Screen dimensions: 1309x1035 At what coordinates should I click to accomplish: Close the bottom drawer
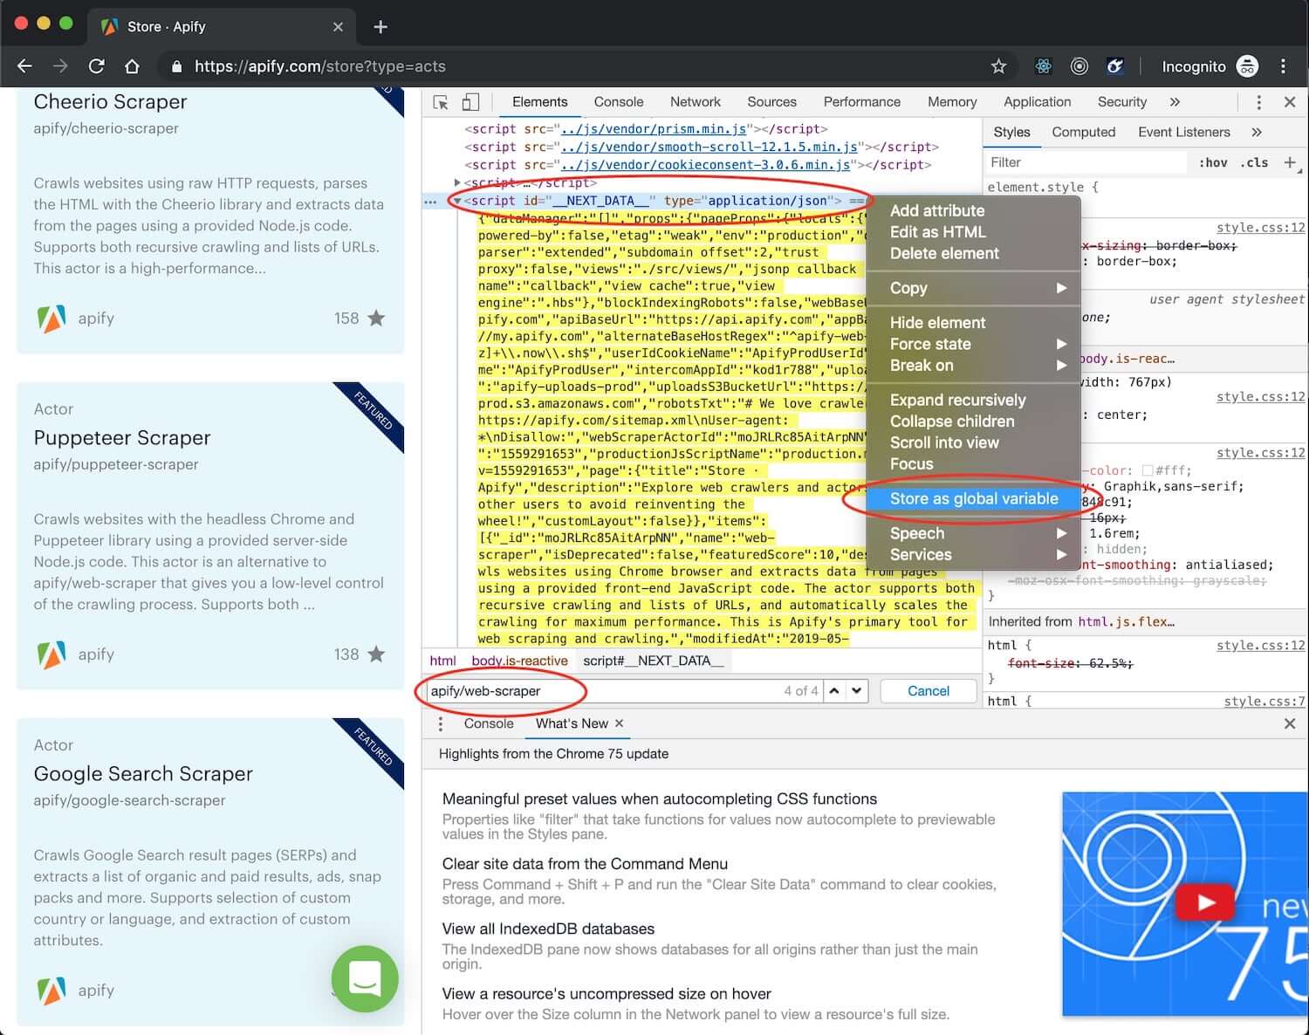click(1290, 723)
